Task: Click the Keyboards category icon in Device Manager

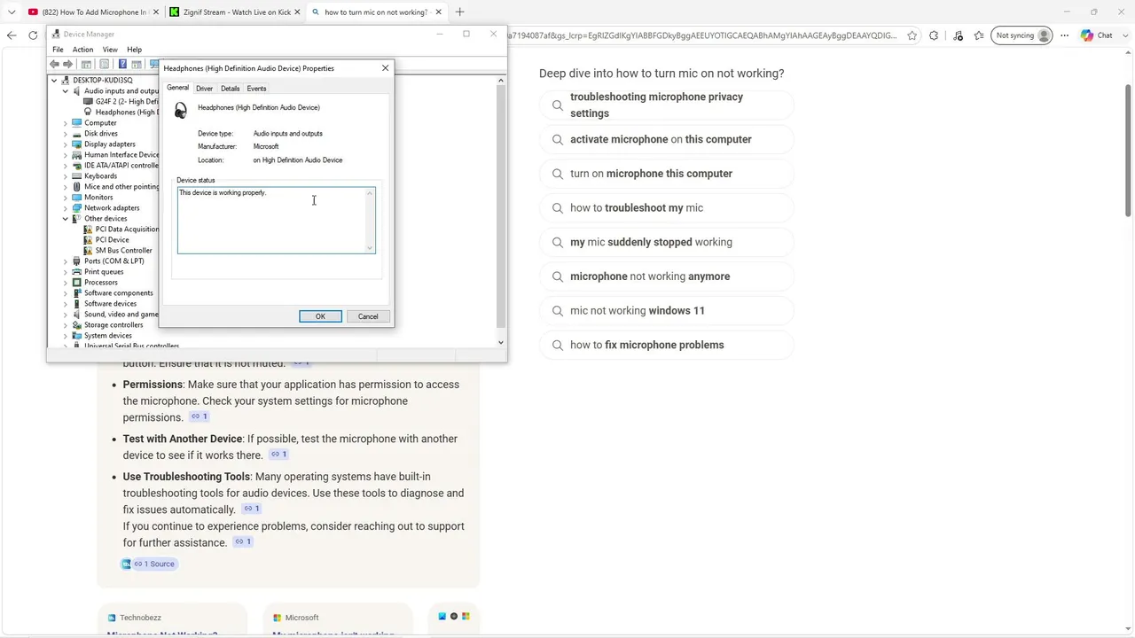Action: coord(77,176)
